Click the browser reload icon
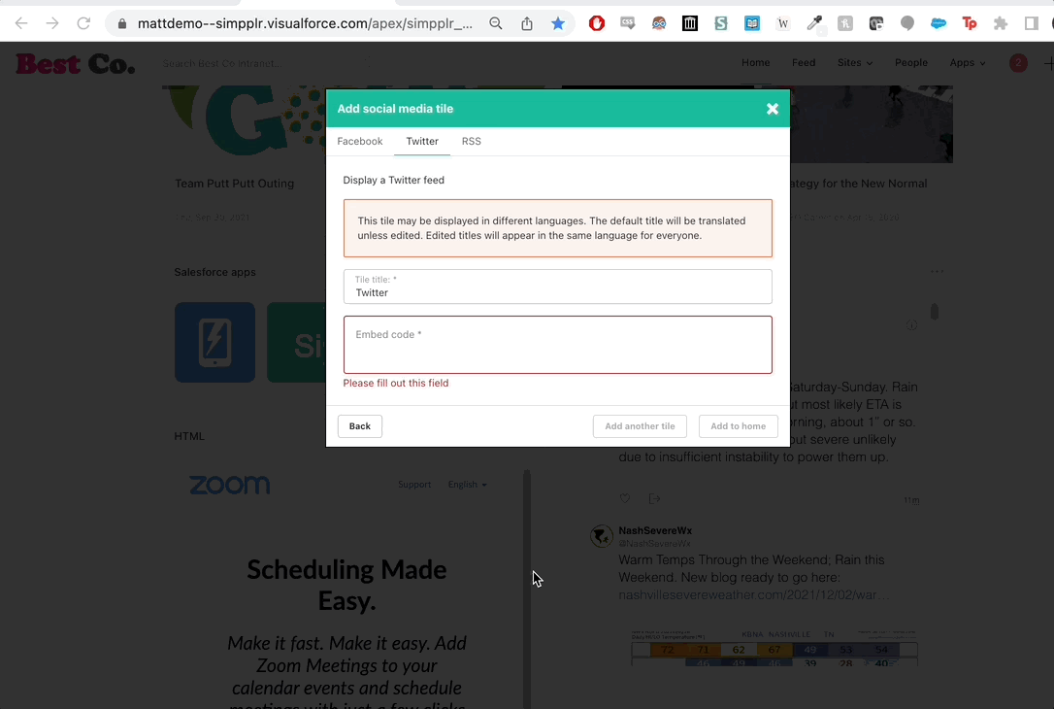 click(83, 23)
